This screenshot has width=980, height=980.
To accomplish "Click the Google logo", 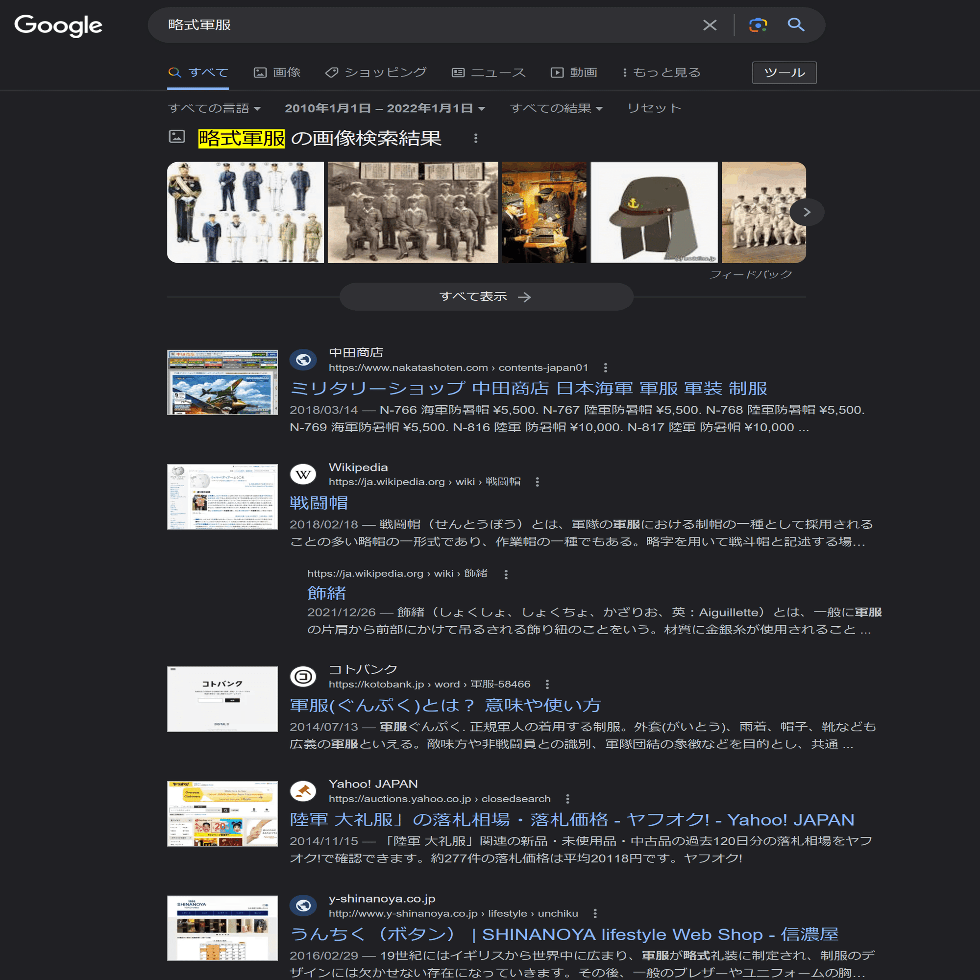I will tap(58, 25).
